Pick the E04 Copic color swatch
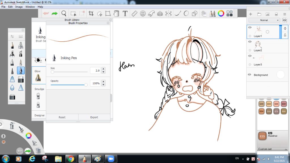The width and height of the screenshot is (290, 163). tap(284, 104)
